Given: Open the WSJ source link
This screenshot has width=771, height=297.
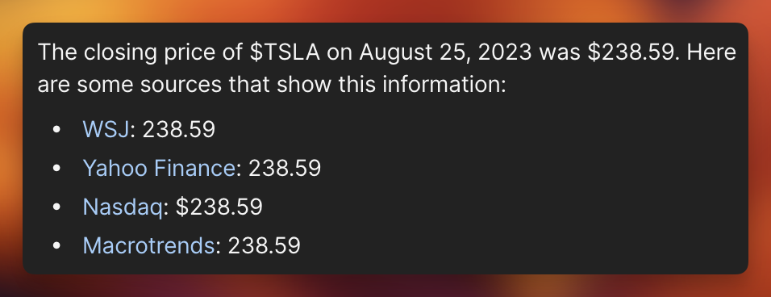Looking at the screenshot, I should tap(106, 129).
